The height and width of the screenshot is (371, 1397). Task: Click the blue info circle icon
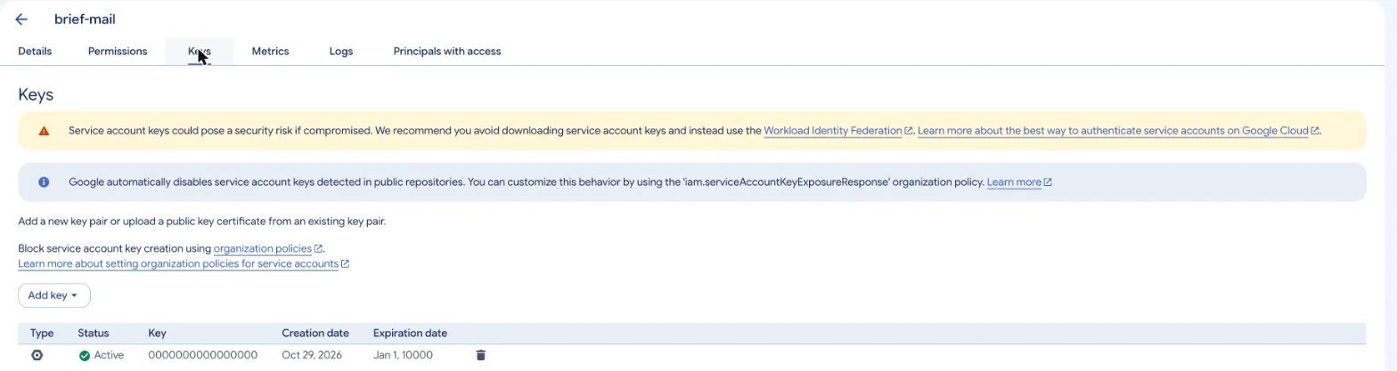44,182
